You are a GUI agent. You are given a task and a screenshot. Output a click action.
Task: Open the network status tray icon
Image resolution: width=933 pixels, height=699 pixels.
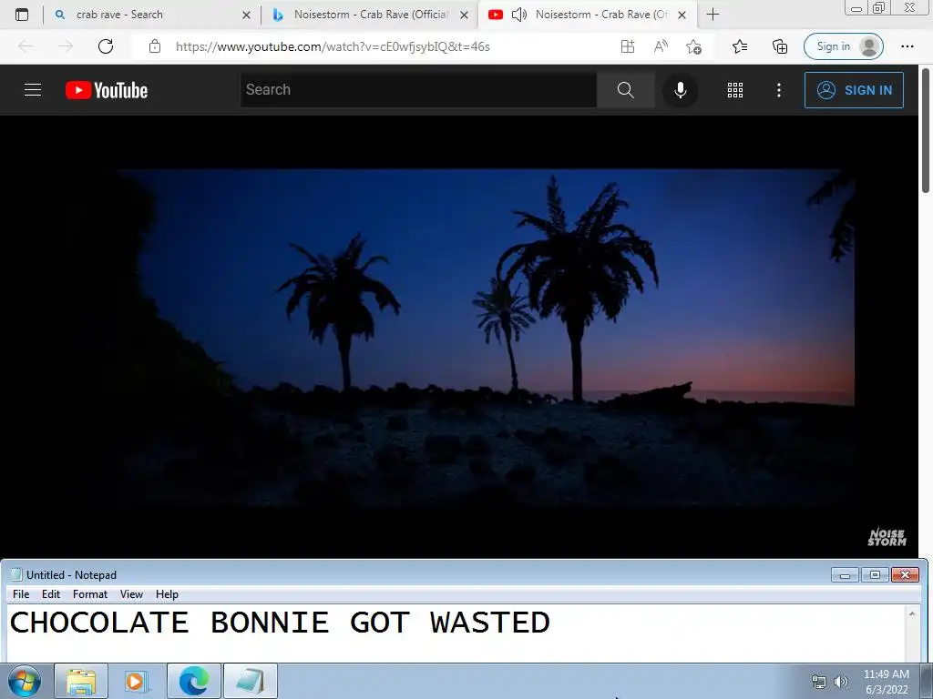[819, 682]
